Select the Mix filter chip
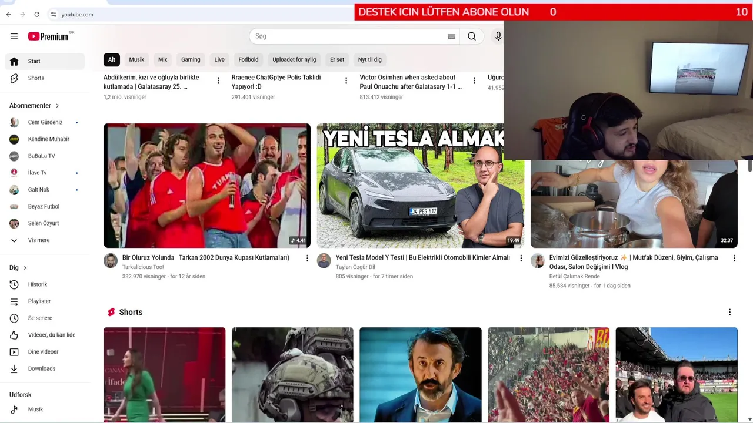The width and height of the screenshot is (753, 423). coord(163,59)
